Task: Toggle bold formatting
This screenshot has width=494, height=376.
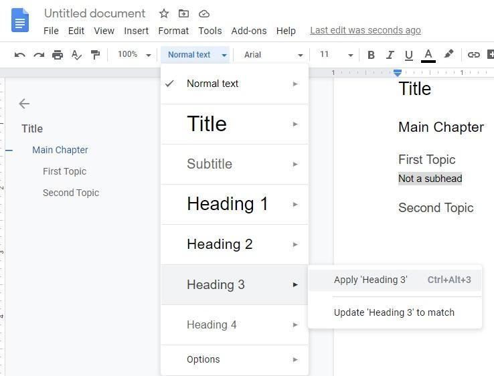Action: pos(371,55)
